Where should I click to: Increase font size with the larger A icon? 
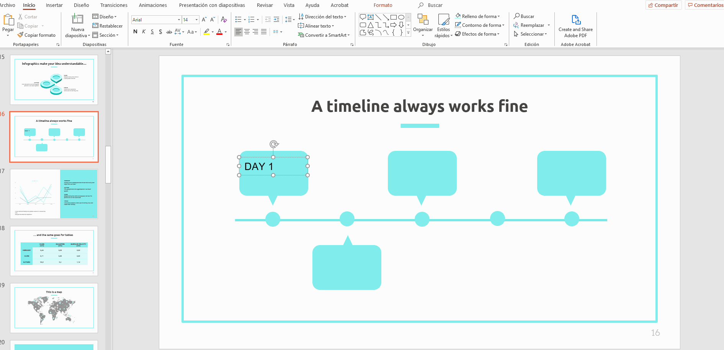pyautogui.click(x=204, y=20)
